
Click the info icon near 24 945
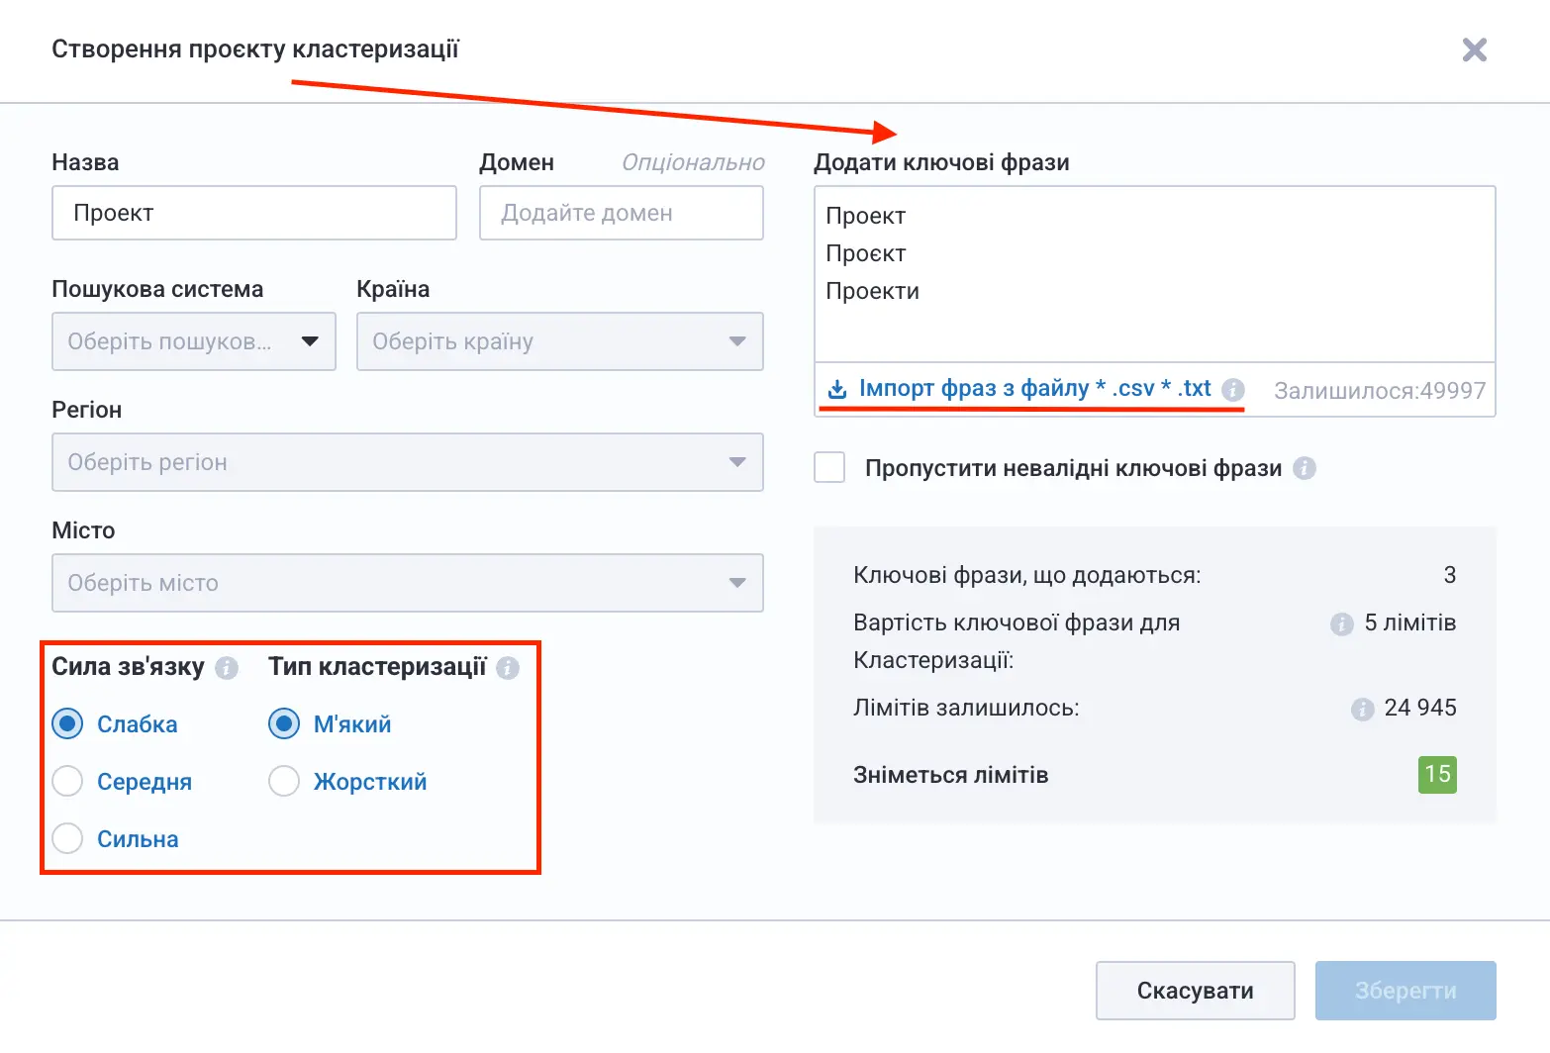[1362, 710]
